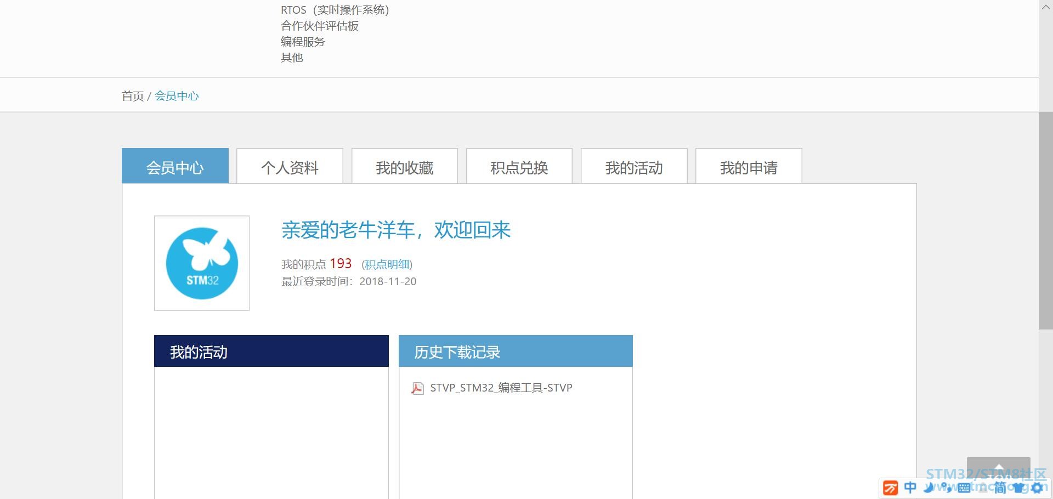Viewport: 1053px width, 499px height.
Task: Click the gray back-to-top arrow button
Action: coord(998,468)
